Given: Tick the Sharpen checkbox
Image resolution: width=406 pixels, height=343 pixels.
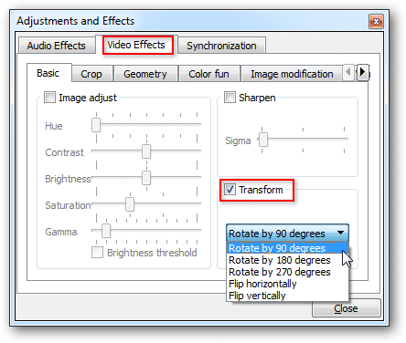Looking at the screenshot, I should coord(230,98).
